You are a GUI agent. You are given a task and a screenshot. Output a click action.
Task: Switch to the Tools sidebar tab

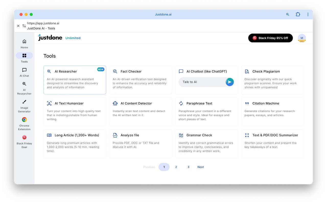tap(24, 56)
